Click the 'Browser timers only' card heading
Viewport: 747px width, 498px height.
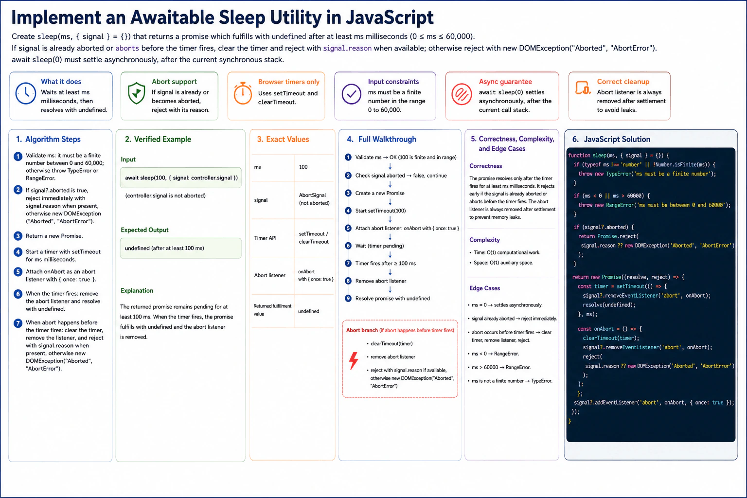coord(289,82)
